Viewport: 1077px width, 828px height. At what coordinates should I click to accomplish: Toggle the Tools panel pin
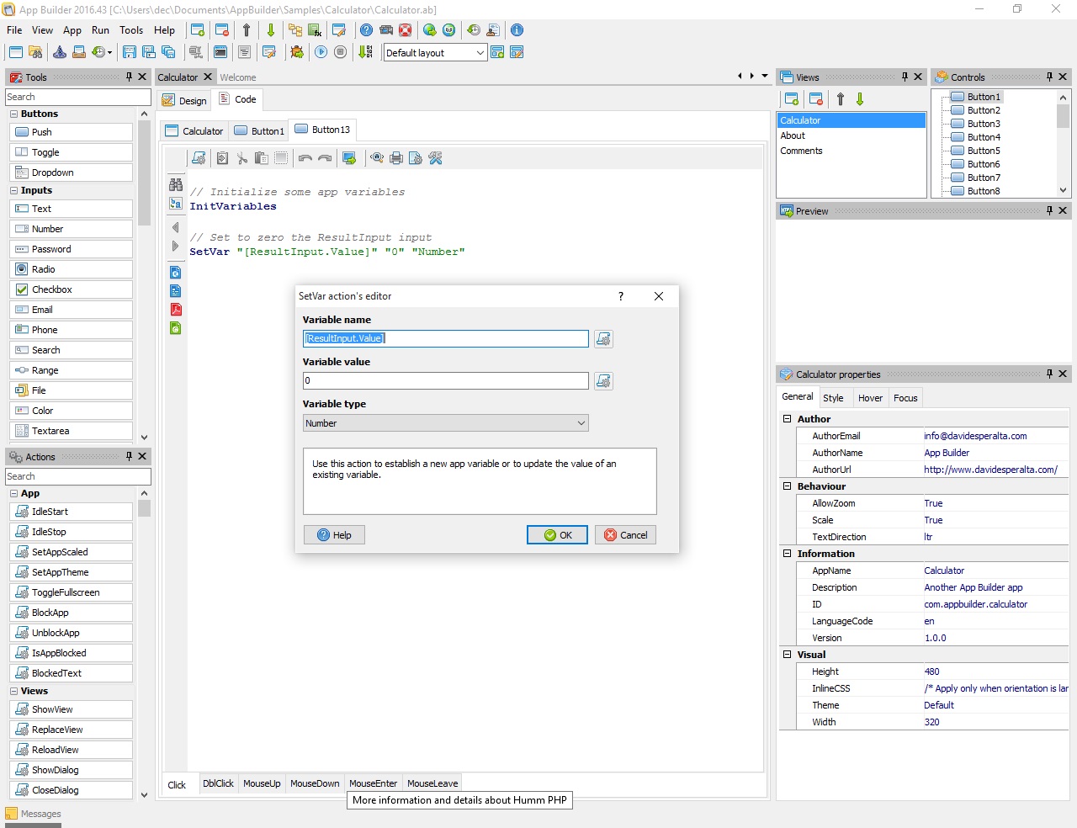coord(129,77)
